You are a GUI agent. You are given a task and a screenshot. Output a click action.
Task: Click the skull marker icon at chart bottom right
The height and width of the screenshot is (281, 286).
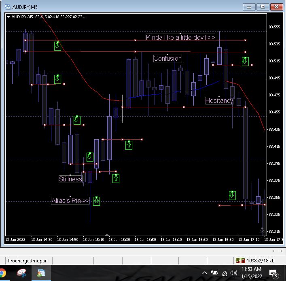(x=262, y=230)
